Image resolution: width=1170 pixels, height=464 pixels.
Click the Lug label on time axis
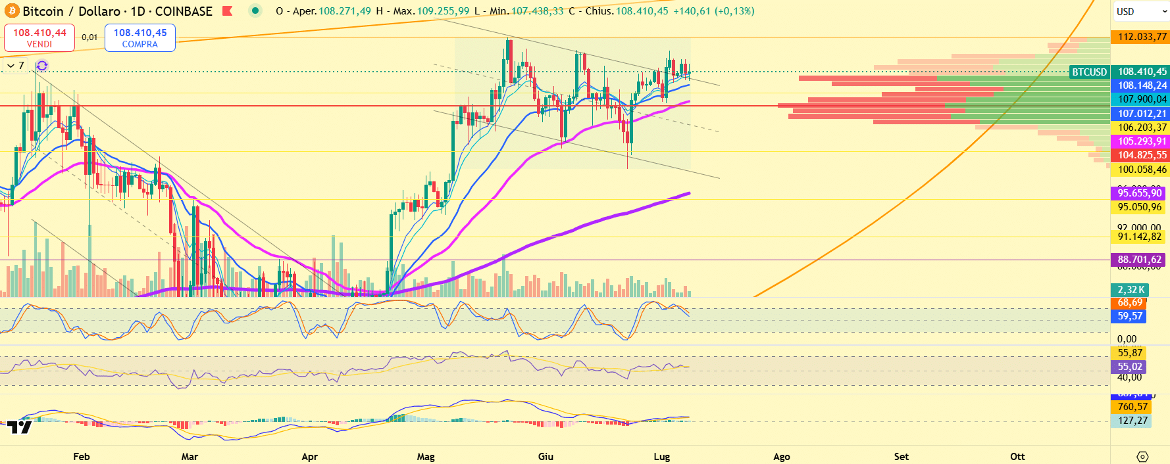[x=662, y=456]
